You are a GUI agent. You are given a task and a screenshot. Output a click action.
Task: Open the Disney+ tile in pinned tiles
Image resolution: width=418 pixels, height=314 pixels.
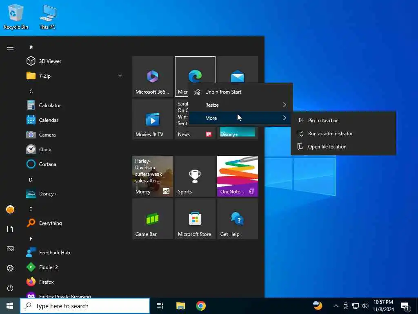[x=238, y=133]
